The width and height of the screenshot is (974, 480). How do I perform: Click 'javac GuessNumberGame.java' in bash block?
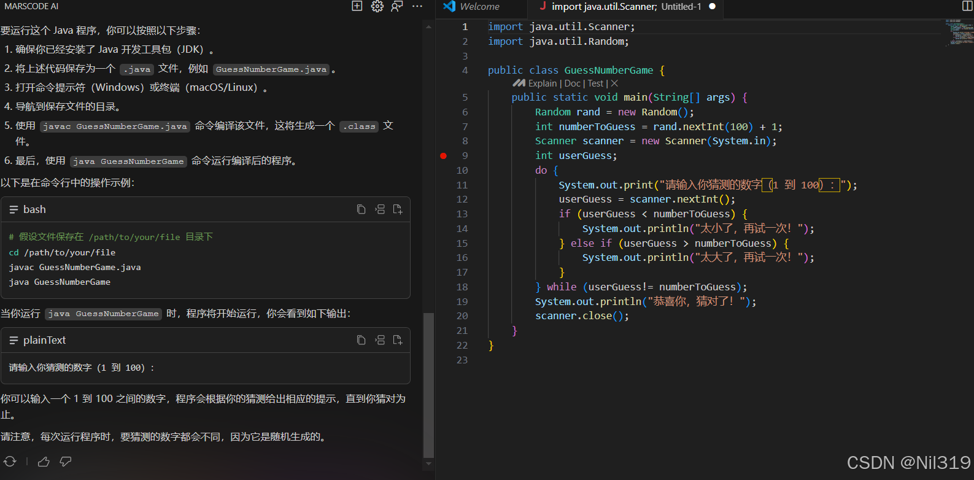pos(75,268)
